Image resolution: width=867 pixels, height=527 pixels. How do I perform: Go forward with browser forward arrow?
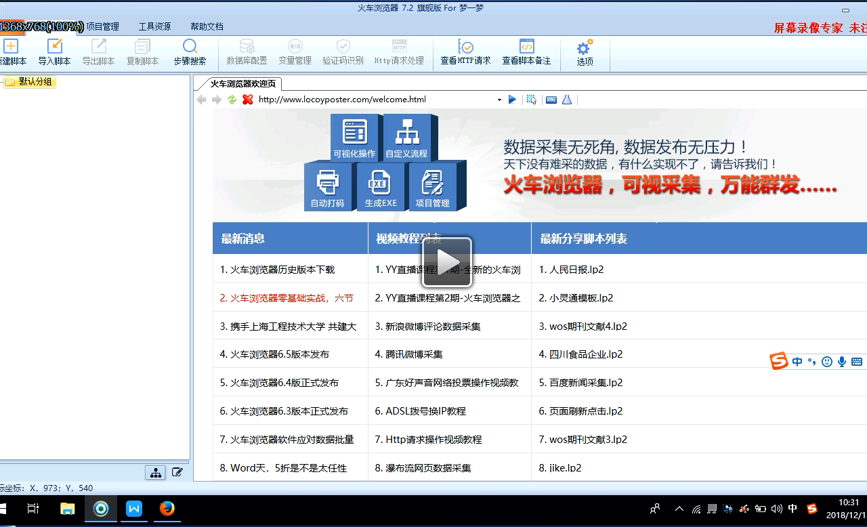click(x=217, y=100)
